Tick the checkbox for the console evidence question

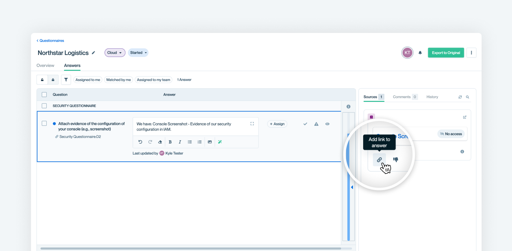click(x=44, y=124)
